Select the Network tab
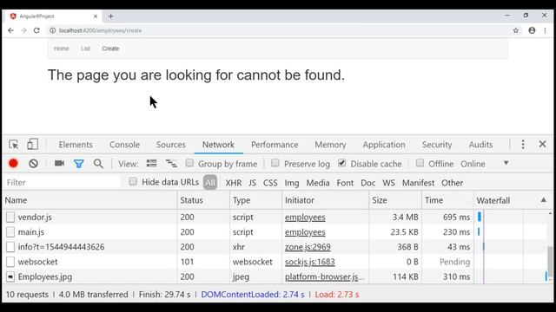This screenshot has height=312, width=556. (x=218, y=145)
